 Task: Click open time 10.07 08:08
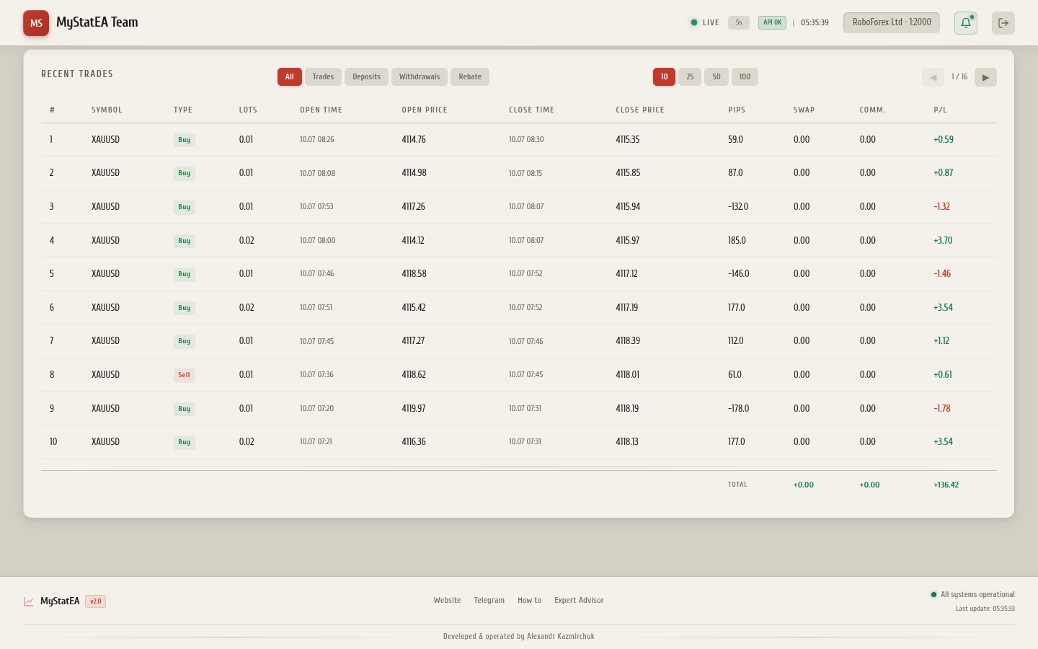tap(317, 174)
